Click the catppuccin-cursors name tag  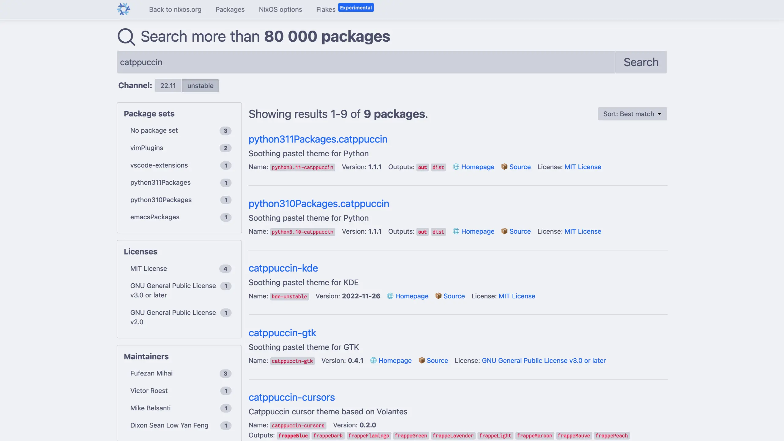[298, 425]
